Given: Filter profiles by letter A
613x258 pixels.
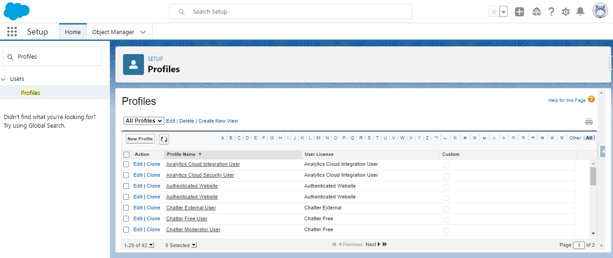Looking at the screenshot, I should (222, 138).
